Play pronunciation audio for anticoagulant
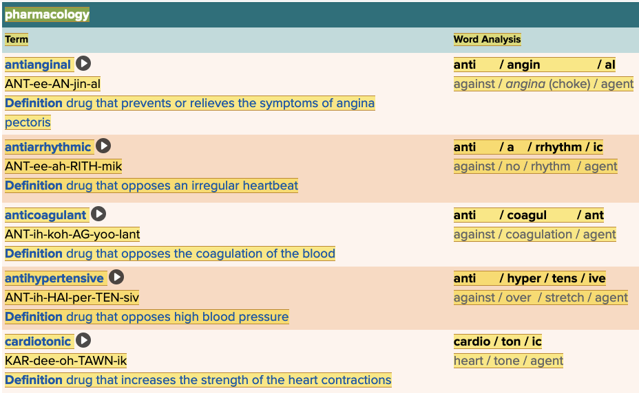Screen dimensions: 639x393 coord(98,214)
